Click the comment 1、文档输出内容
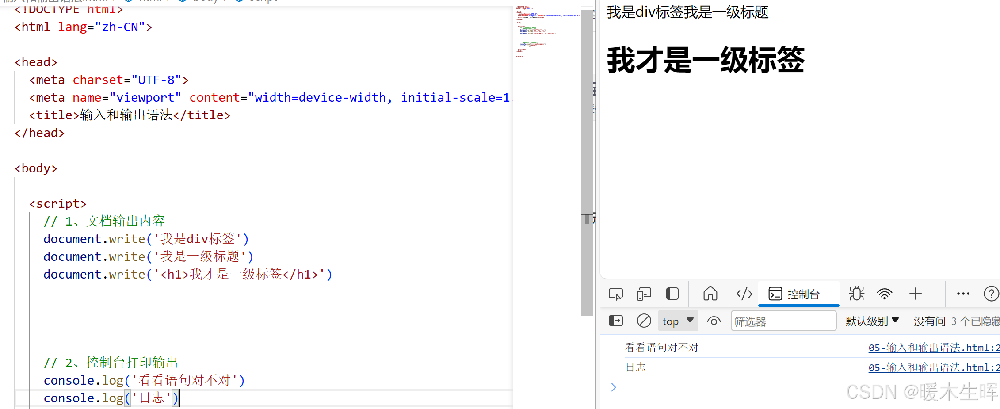Screen dimensions: 1000x409 tap(104, 221)
